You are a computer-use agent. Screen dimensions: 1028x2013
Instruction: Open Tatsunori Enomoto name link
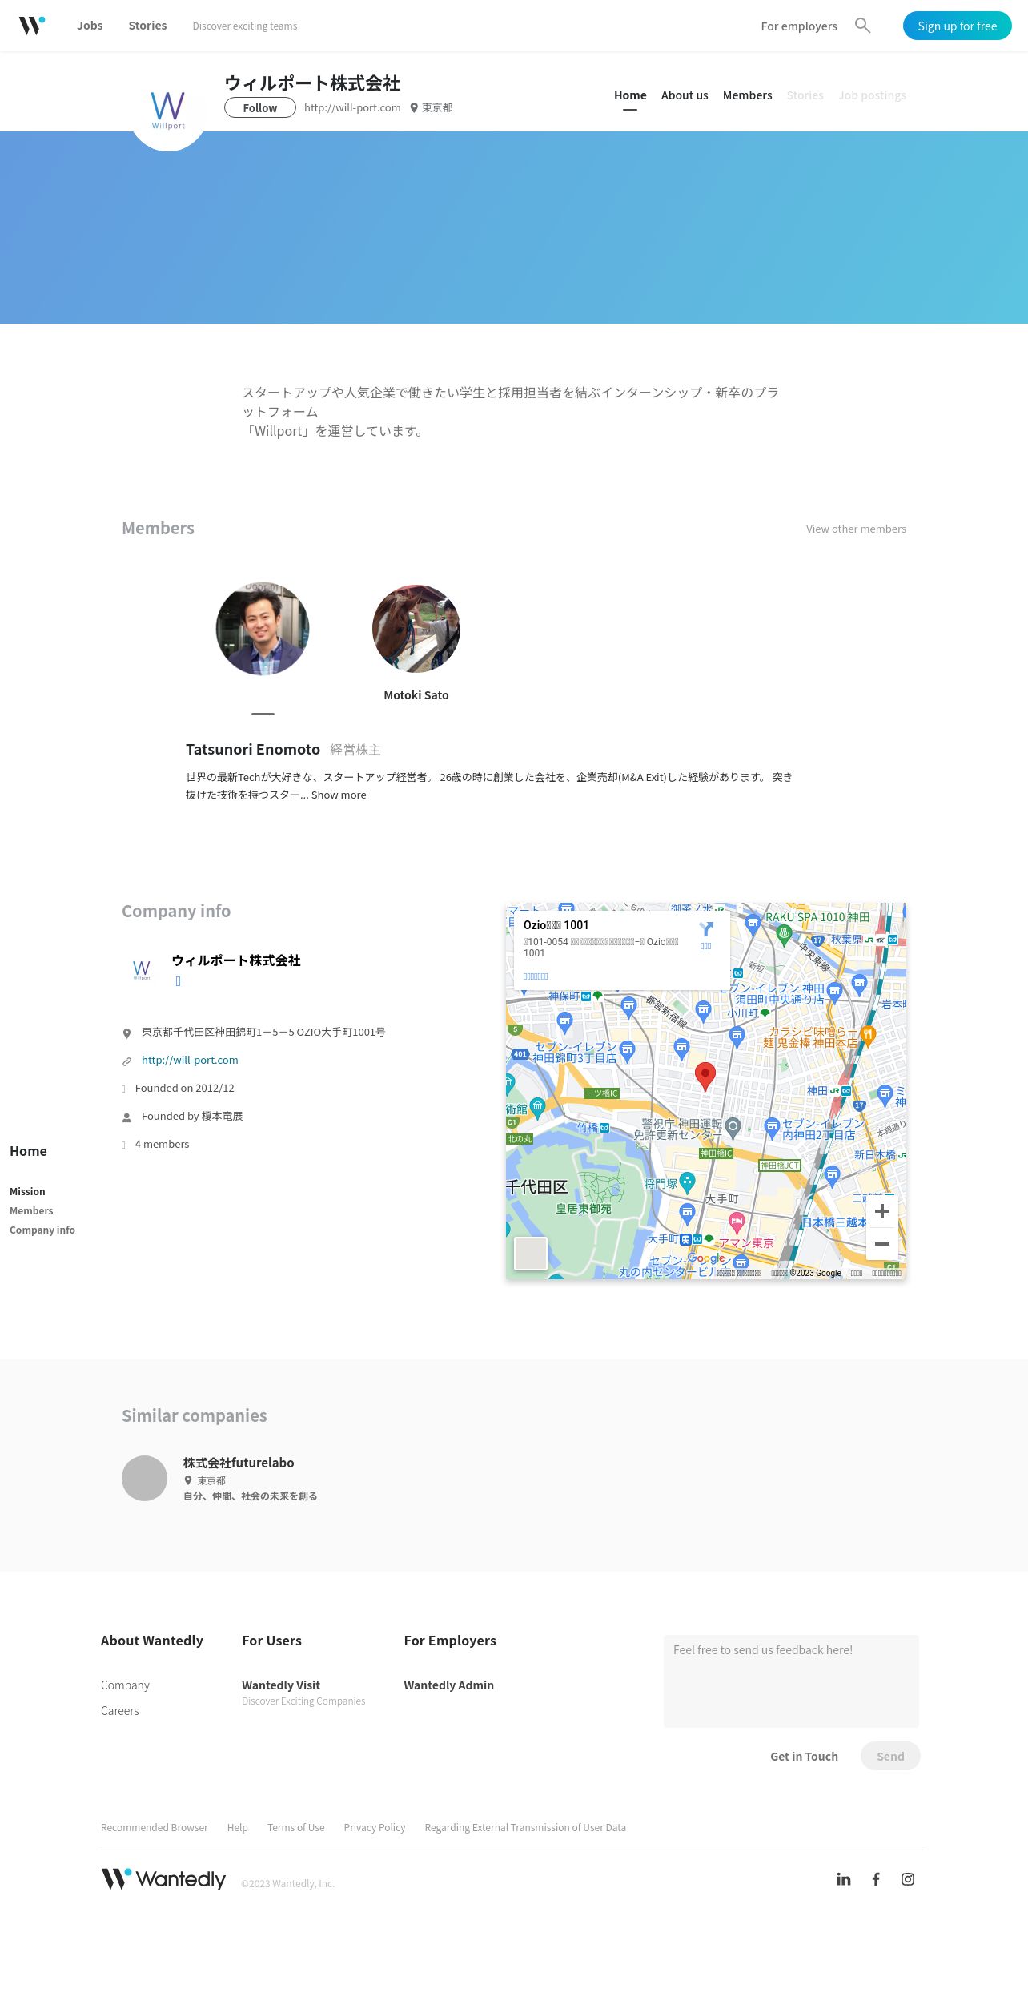pyautogui.click(x=253, y=749)
